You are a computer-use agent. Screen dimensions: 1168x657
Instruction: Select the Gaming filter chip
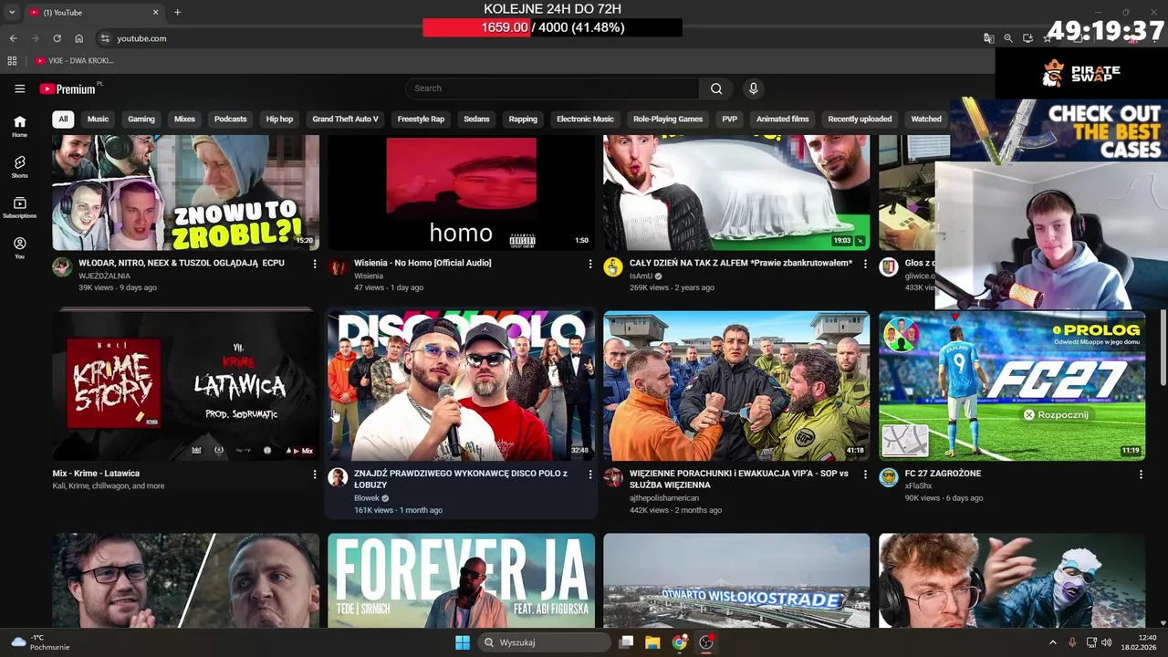[141, 119]
